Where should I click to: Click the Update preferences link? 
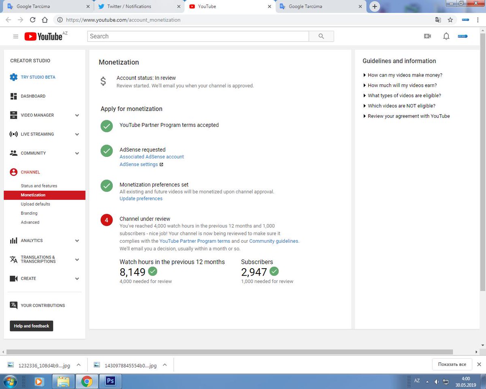[x=141, y=199]
